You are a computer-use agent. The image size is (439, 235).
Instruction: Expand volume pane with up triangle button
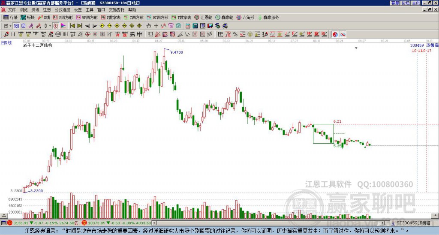[x=4, y=215]
